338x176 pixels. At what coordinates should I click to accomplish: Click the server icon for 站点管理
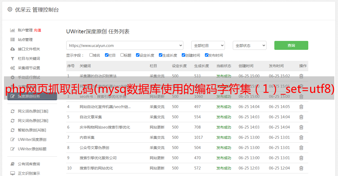12,40
